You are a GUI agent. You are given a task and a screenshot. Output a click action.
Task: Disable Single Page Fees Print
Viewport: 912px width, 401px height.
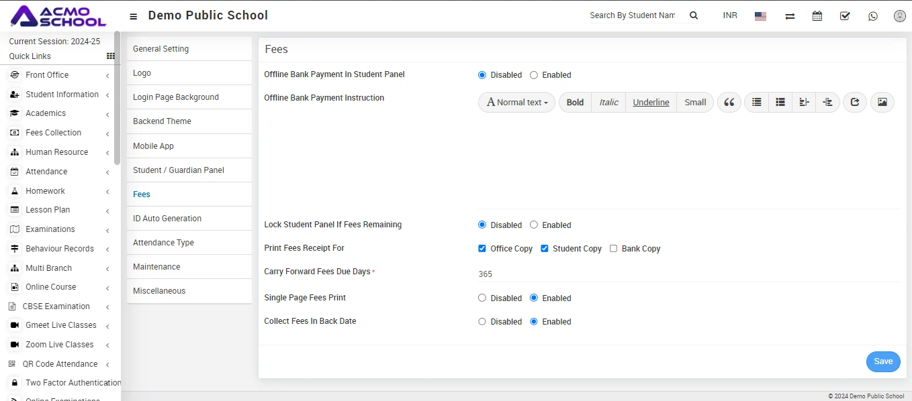click(482, 298)
